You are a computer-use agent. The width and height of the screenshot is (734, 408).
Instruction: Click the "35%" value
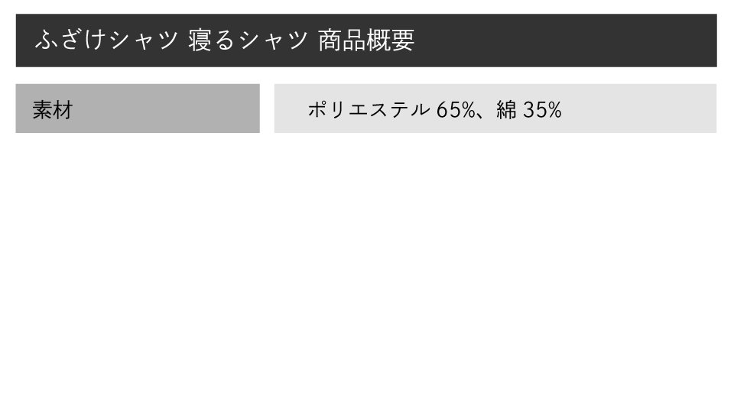pyautogui.click(x=543, y=109)
